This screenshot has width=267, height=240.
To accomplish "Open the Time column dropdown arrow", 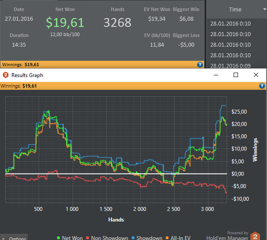I will [265, 9].
